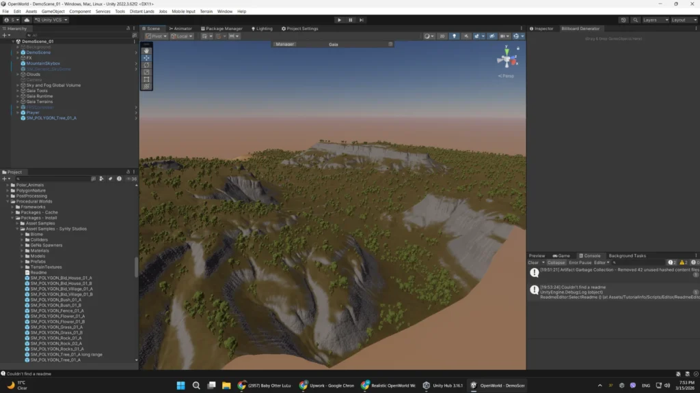Click the Manager button in Gaia panel
700x393 pixels.
285,44
